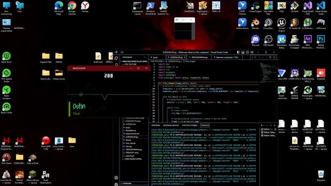Launch Road Redemption from the desktop
The height and width of the screenshot is (186, 331).
46,177
